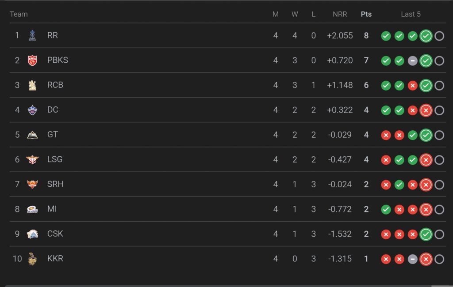453x287 pixels.
Task: Click RCB's red loss indicator
Action: (x=413, y=85)
